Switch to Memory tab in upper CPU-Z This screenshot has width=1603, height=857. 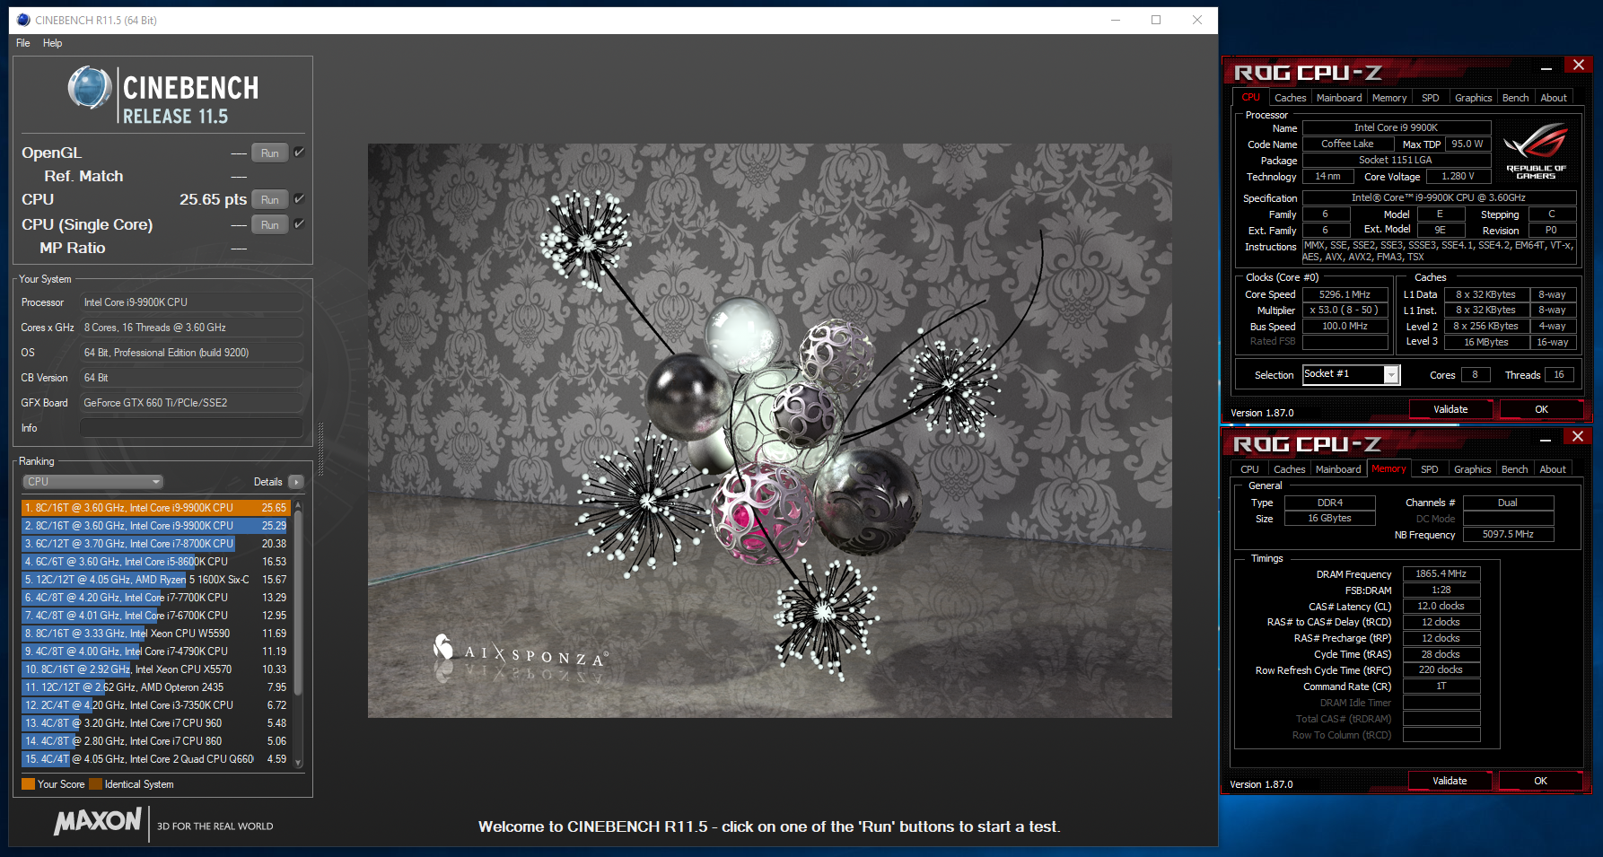click(x=1389, y=98)
